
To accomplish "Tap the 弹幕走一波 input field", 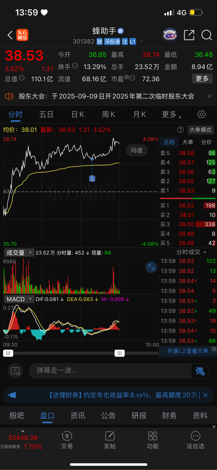I will 110,370.
